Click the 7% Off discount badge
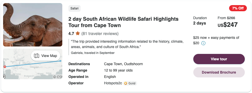The height and width of the screenshot is (93, 252). 238,8
